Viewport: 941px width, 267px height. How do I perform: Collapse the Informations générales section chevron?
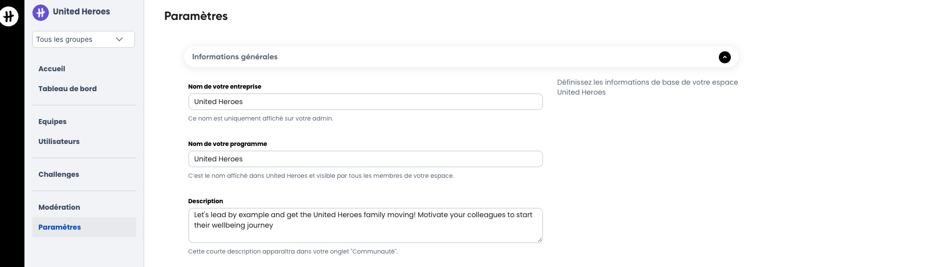coord(724,57)
